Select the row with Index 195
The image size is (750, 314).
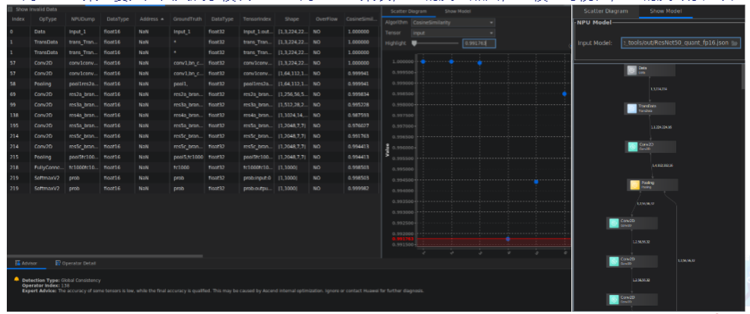point(192,125)
